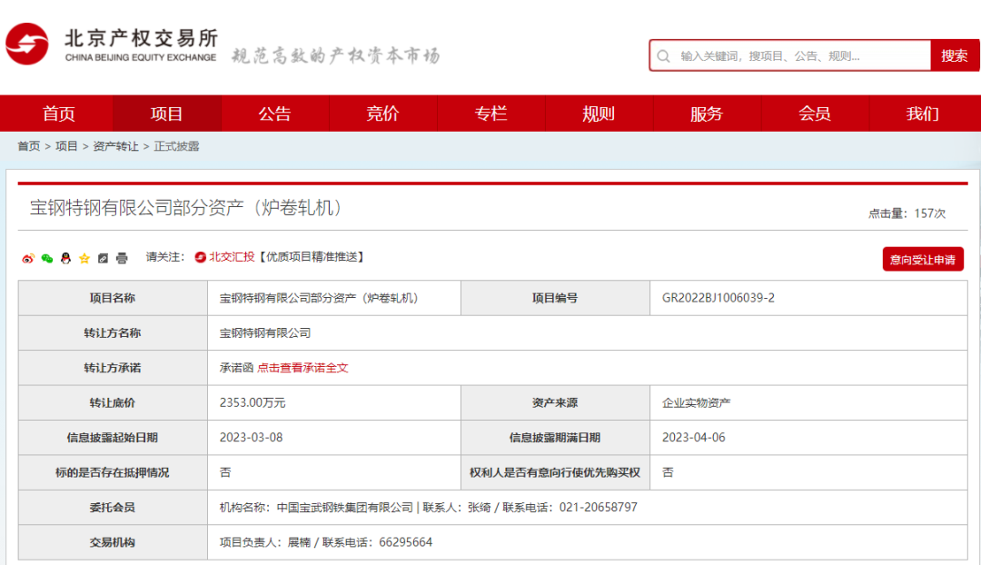
Task: Select asset source 企业实物资产
Action: click(697, 403)
